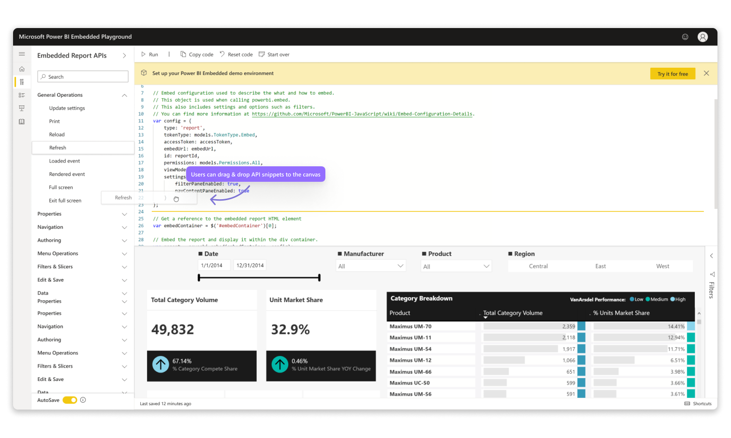Image resolution: width=731 pixels, height=438 pixels.
Task: Select the Print API snippet
Action: tap(55, 121)
